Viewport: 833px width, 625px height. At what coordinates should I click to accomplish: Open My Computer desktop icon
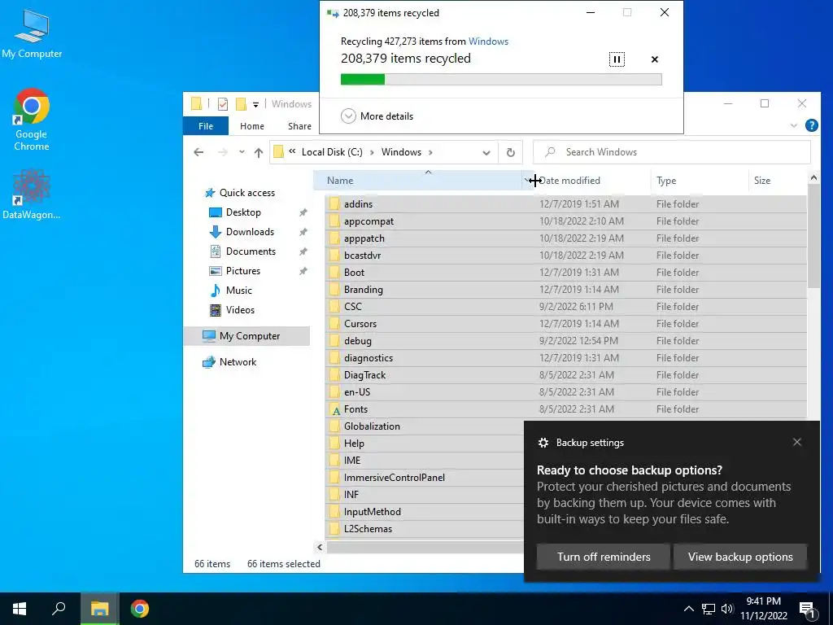point(32,34)
